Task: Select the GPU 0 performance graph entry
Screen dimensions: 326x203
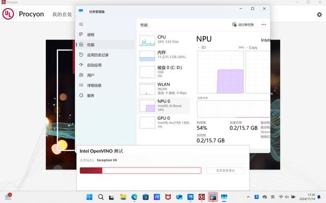Action: click(x=163, y=122)
